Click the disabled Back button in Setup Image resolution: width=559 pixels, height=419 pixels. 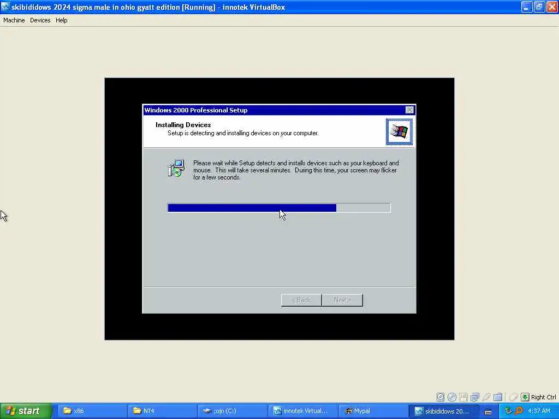(301, 300)
